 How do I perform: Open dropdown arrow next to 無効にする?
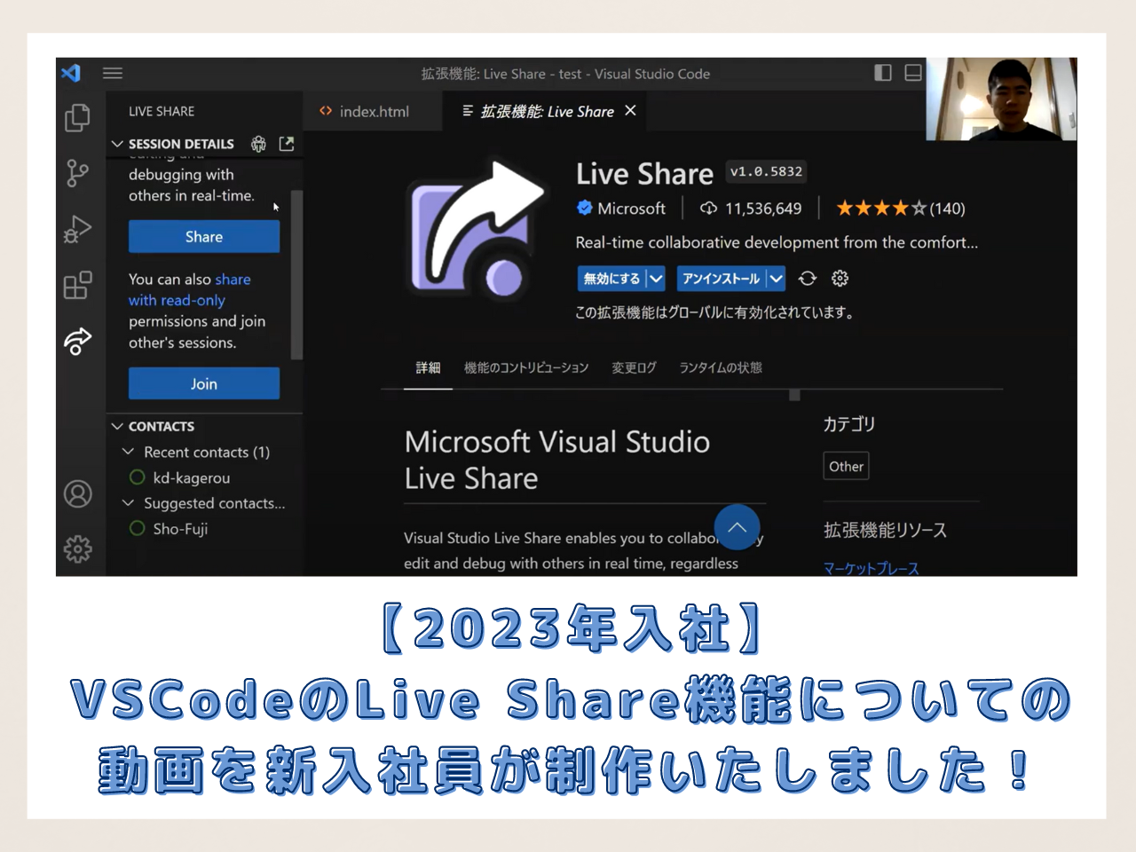[656, 279]
